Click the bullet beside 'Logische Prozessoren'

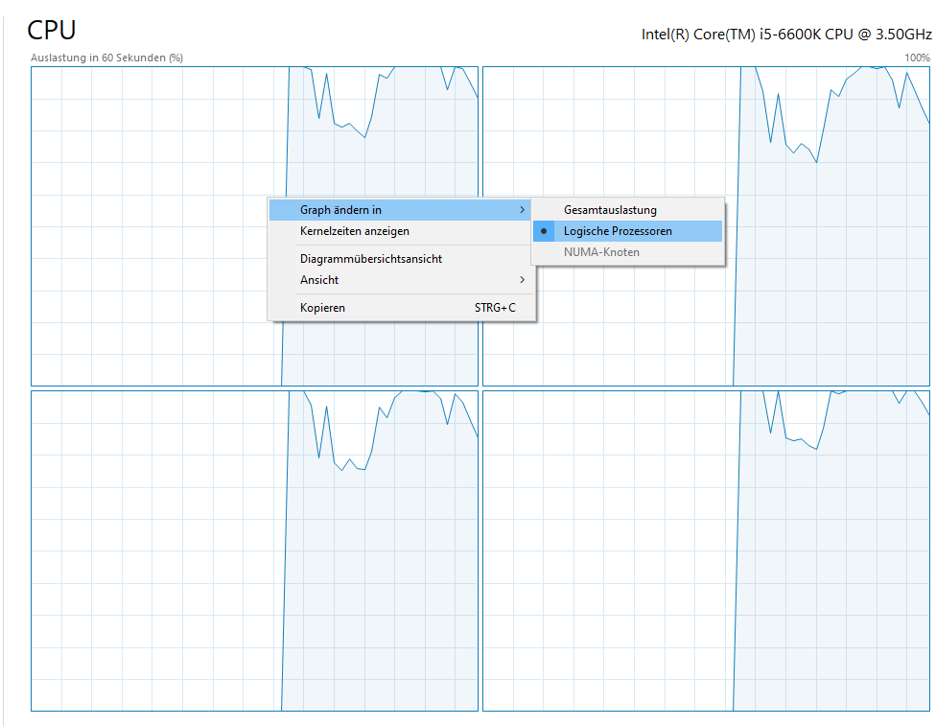pyautogui.click(x=544, y=231)
